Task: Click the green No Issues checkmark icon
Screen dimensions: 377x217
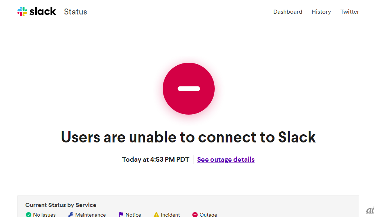Action: coord(29,214)
